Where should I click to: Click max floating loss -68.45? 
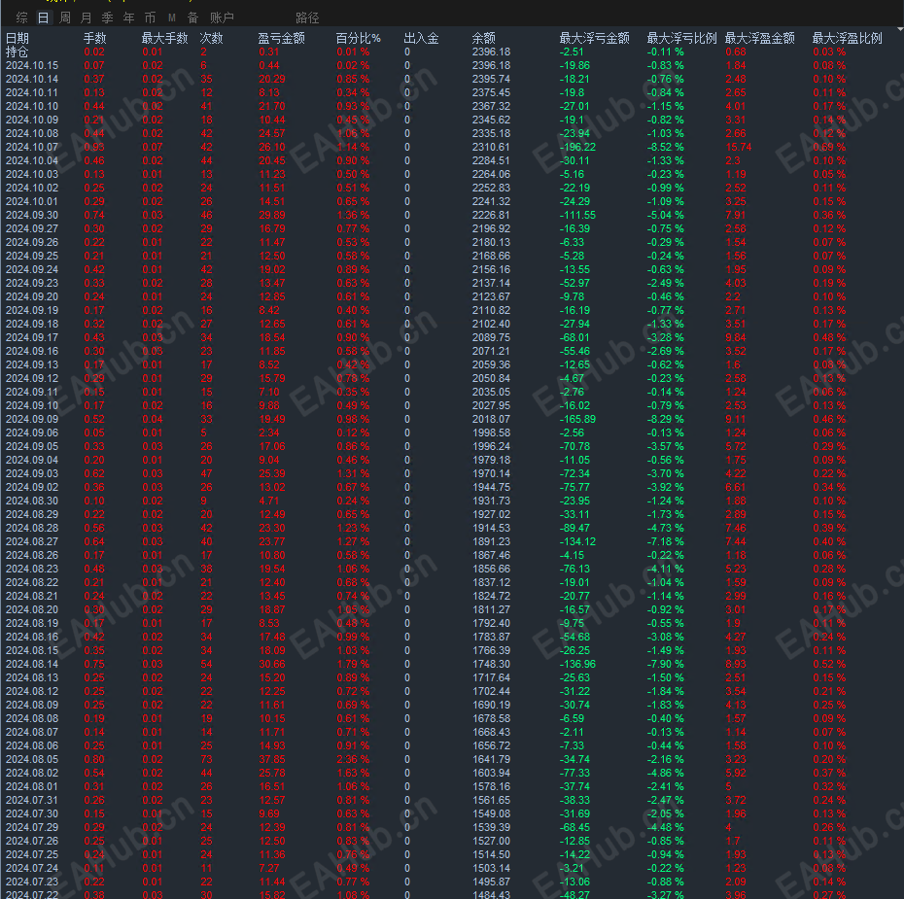[574, 827]
